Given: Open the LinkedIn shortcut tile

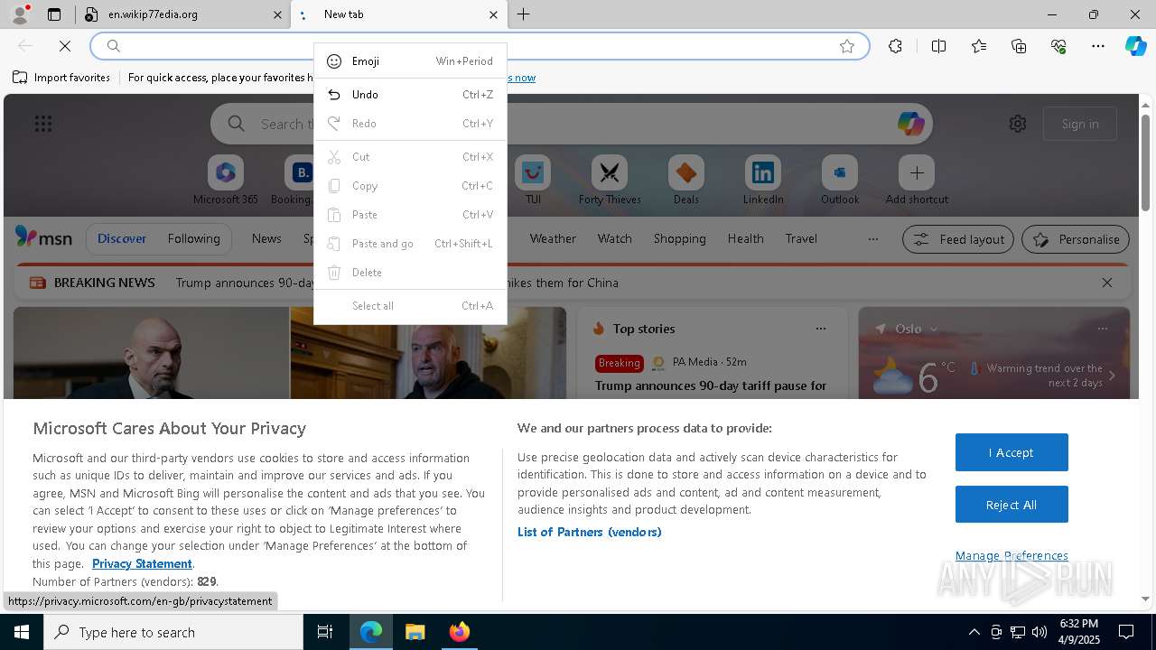Looking at the screenshot, I should [763, 180].
